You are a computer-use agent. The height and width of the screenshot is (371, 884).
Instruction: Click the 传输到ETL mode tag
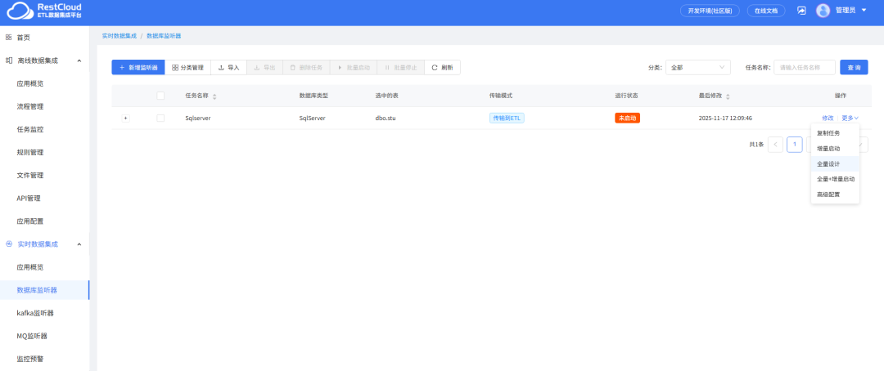tap(507, 118)
